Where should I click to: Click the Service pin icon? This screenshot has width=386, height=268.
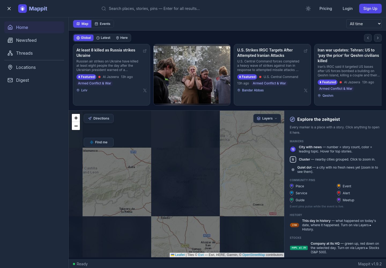tap(292, 193)
